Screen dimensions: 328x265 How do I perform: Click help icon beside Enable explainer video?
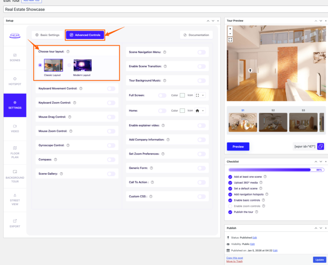tap(163, 125)
